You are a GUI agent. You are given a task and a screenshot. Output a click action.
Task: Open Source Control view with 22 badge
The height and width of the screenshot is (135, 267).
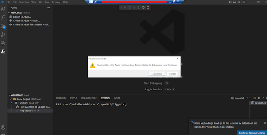click(x=3, y=26)
